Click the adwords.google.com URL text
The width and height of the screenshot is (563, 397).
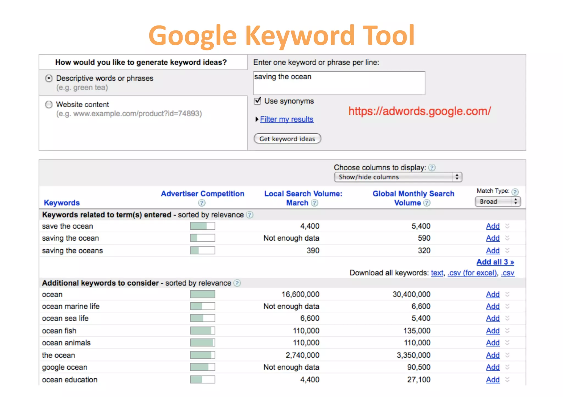tap(420, 111)
